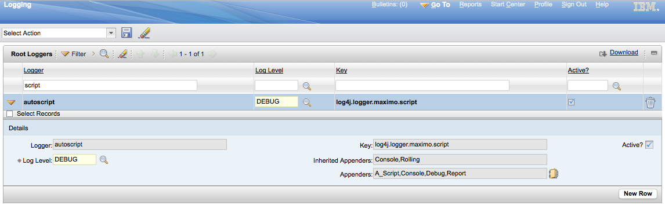This screenshot has height=209, width=665.
Task: Delete autoscript row with trash can icon
Action: click(650, 102)
